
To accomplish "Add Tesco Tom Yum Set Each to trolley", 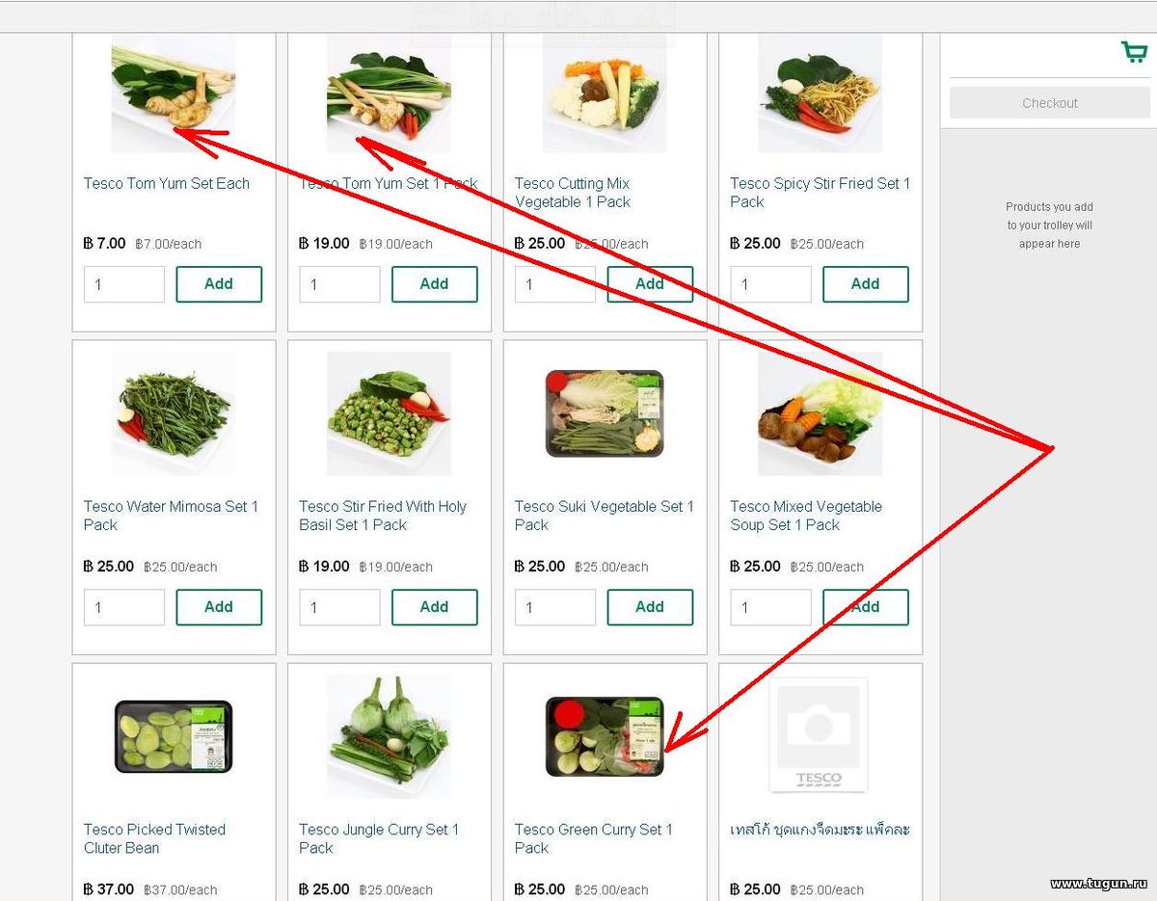I will (219, 284).
